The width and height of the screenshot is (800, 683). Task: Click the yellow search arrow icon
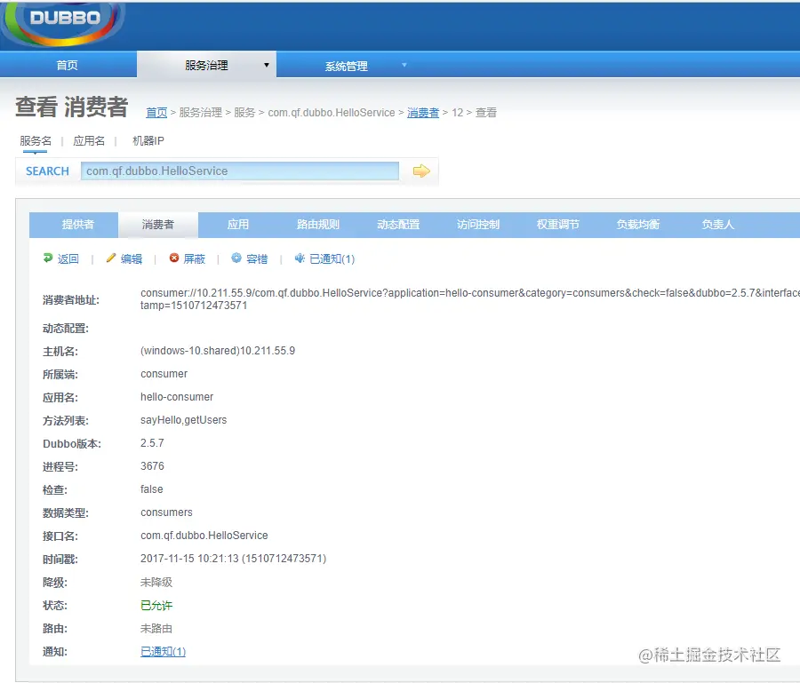pyautogui.click(x=421, y=171)
